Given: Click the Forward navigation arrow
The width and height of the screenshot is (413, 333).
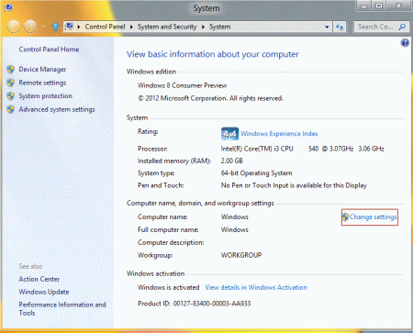Looking at the screenshot, I should click(x=30, y=27).
